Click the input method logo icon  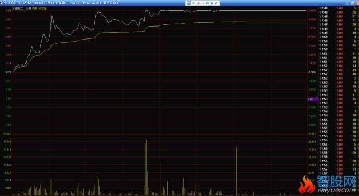[x=189, y=3]
